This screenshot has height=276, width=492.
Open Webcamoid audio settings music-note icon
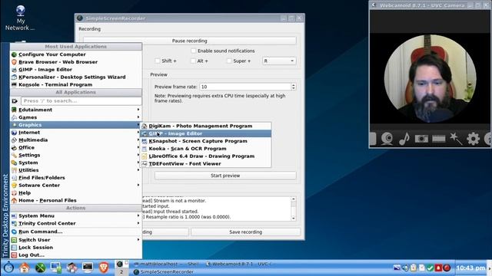click(404, 138)
